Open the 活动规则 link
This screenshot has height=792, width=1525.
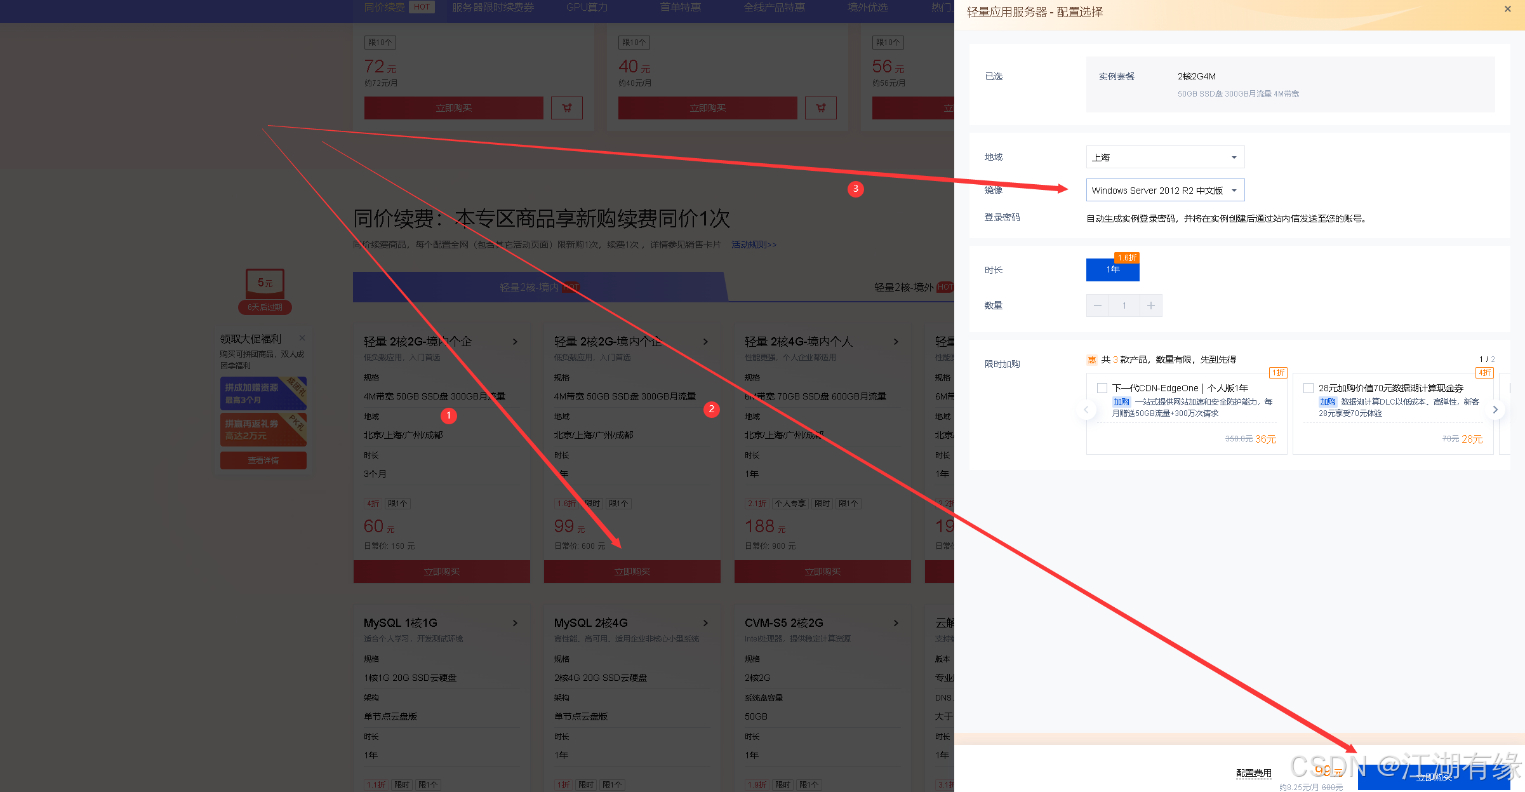[x=754, y=245]
